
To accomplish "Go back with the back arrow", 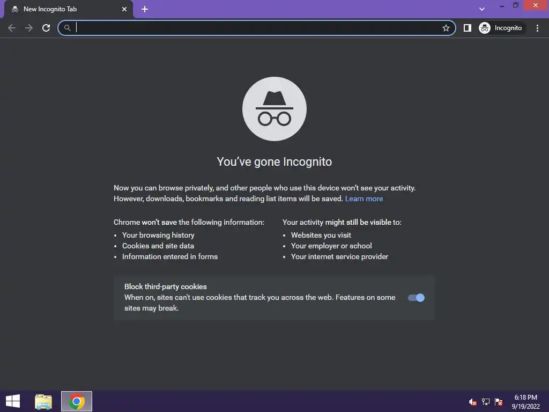I will [x=12, y=28].
